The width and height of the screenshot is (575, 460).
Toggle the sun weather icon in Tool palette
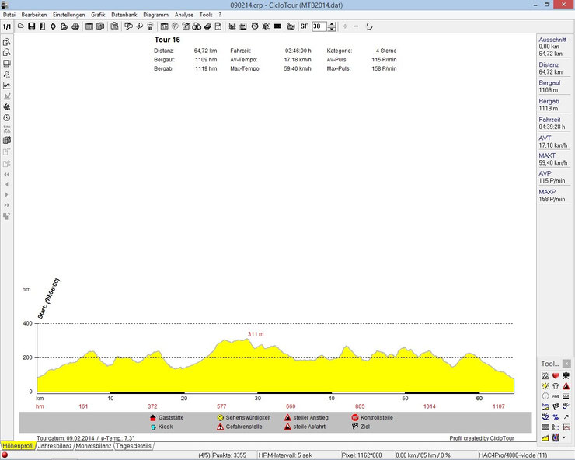click(x=545, y=386)
